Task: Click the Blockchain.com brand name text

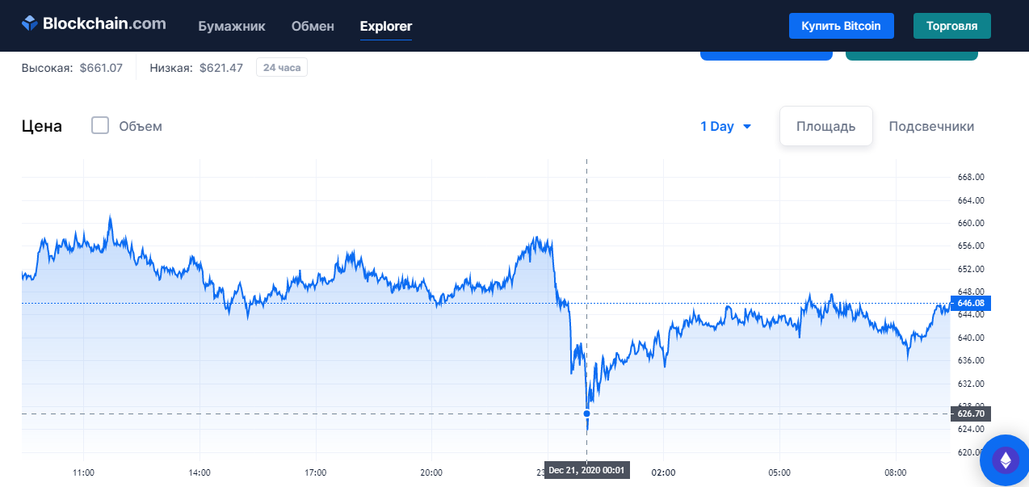Action: click(x=104, y=23)
